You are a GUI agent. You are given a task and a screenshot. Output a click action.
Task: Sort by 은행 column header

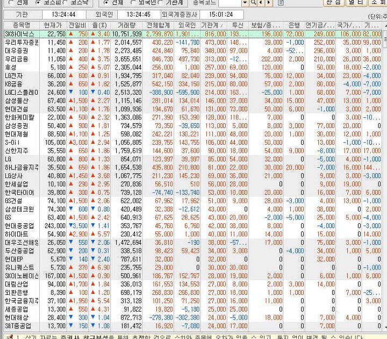294,25
